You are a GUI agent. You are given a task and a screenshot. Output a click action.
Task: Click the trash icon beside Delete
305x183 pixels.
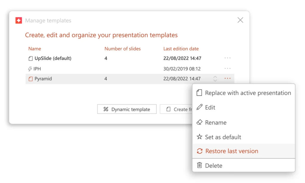pyautogui.click(x=200, y=165)
